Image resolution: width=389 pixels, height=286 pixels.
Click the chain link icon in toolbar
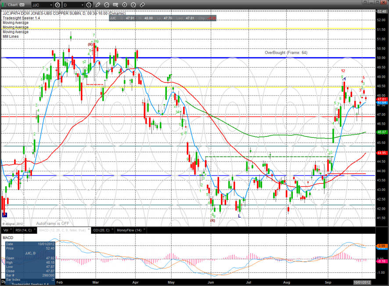(142, 5)
